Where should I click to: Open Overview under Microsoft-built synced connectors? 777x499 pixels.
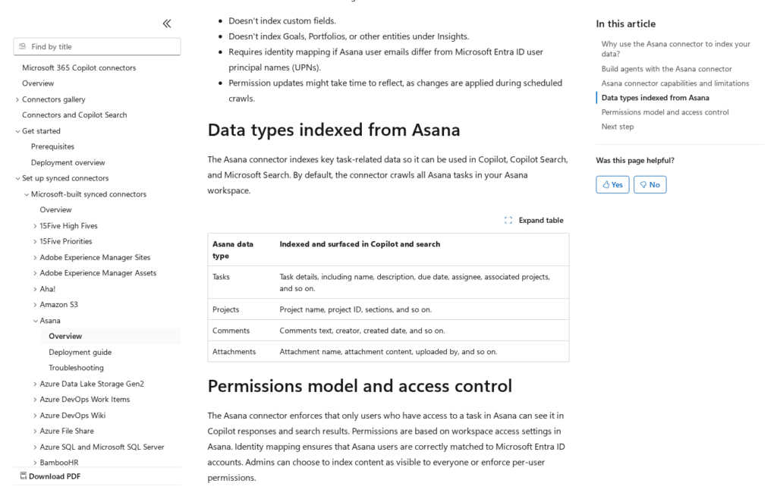(x=55, y=210)
